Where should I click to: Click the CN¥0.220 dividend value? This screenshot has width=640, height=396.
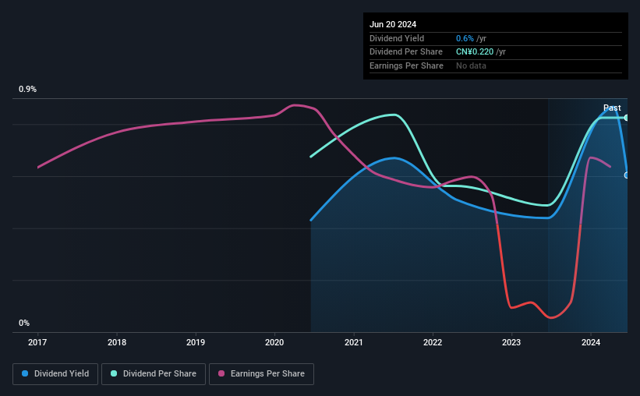coord(475,52)
